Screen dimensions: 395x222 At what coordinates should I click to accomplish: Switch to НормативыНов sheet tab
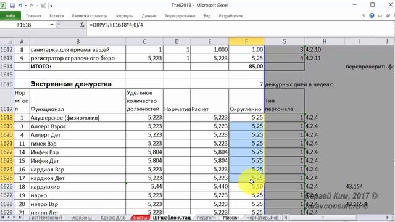pyautogui.click(x=262, y=218)
